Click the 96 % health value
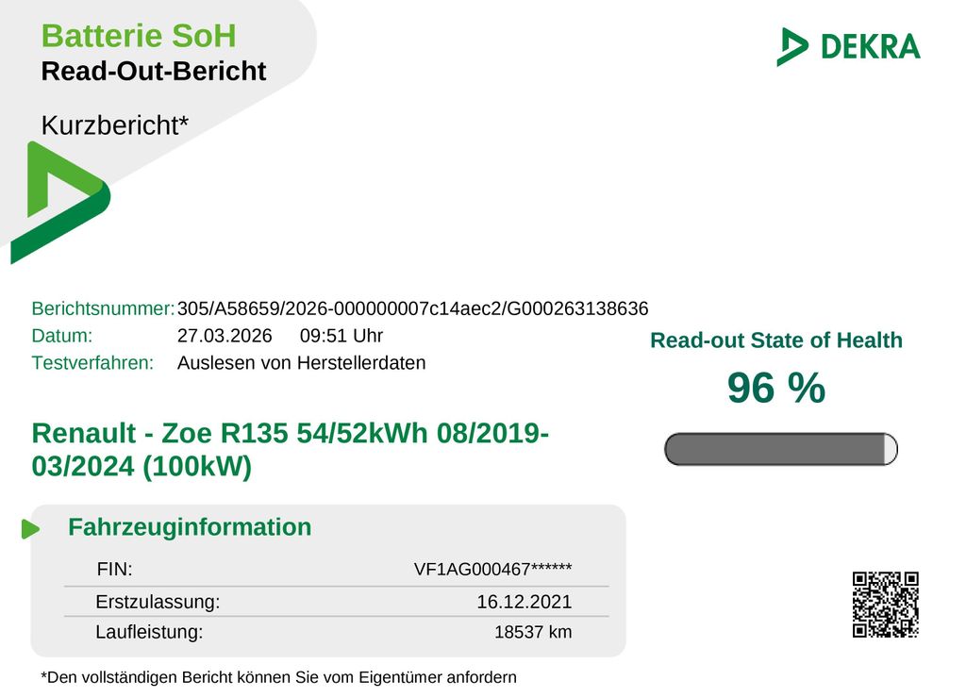The image size is (966, 697). (x=775, y=389)
